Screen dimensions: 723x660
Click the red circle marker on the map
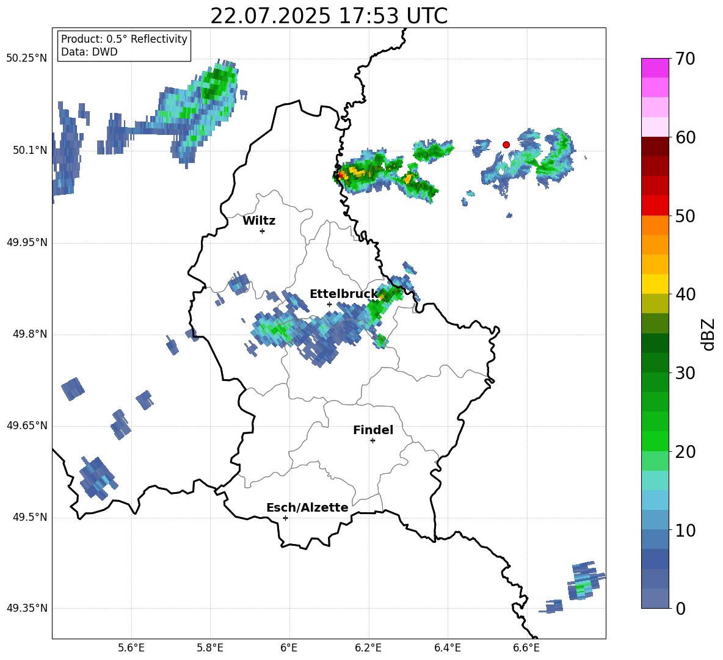pos(506,145)
